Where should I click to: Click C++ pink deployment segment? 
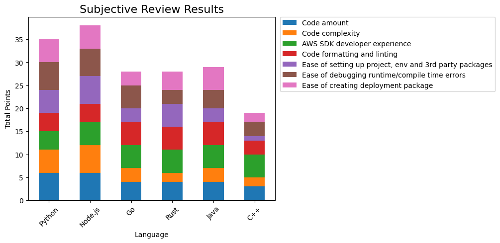click(254, 117)
